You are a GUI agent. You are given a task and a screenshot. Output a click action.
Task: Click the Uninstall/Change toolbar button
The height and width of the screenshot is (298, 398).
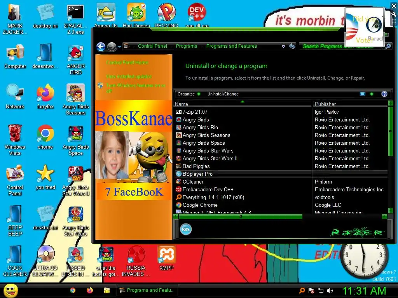(x=223, y=94)
